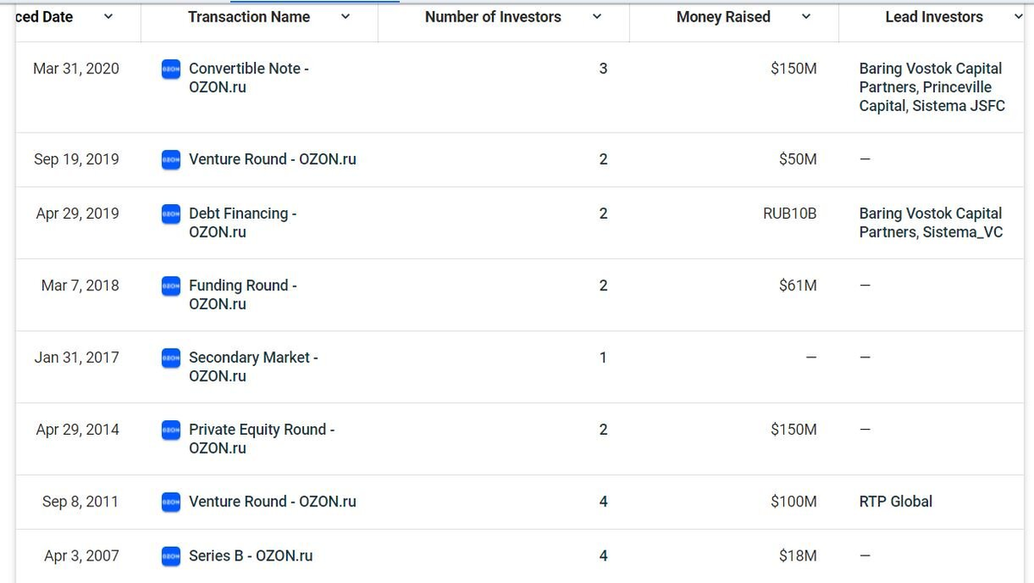Click $150M in the Private Equity Round row
The width and height of the screenshot is (1034, 583).
coord(794,429)
